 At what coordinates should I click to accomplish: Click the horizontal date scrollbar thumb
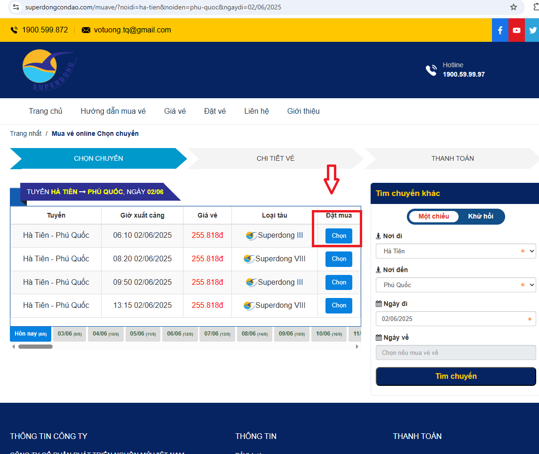[x=35, y=347]
